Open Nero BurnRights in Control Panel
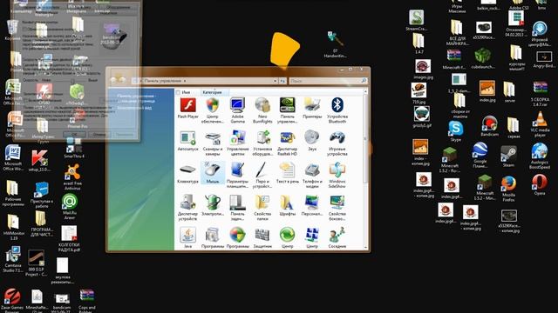Image resolution: width=558 pixels, height=313 pixels. click(262, 110)
